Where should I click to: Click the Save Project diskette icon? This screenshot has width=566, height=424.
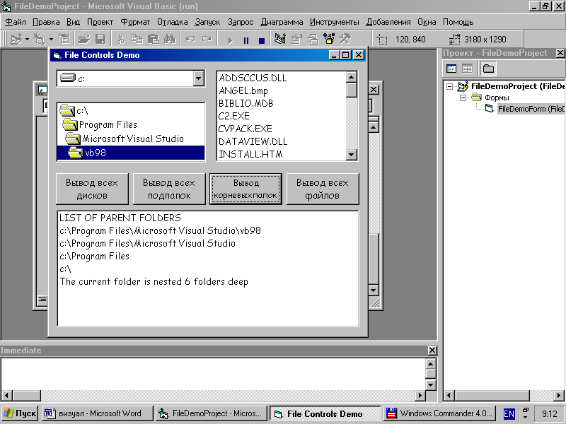[100, 39]
